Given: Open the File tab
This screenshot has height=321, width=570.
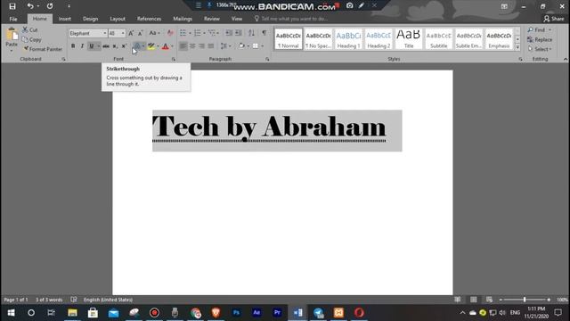Looking at the screenshot, I should click(13, 19).
